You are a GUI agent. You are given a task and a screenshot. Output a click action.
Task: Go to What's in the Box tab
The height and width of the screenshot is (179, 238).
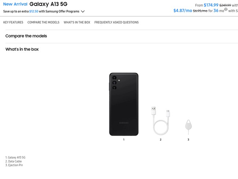coord(77,22)
